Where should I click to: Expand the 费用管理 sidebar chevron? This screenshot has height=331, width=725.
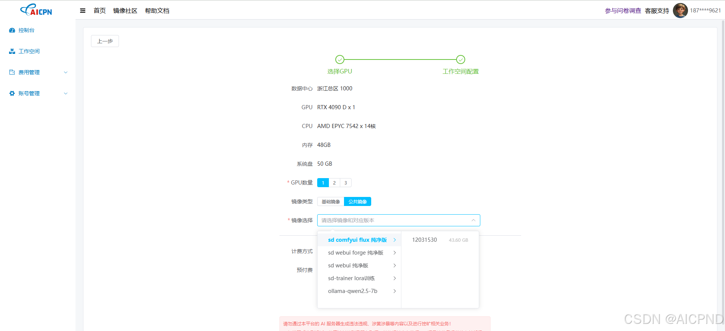click(x=66, y=72)
